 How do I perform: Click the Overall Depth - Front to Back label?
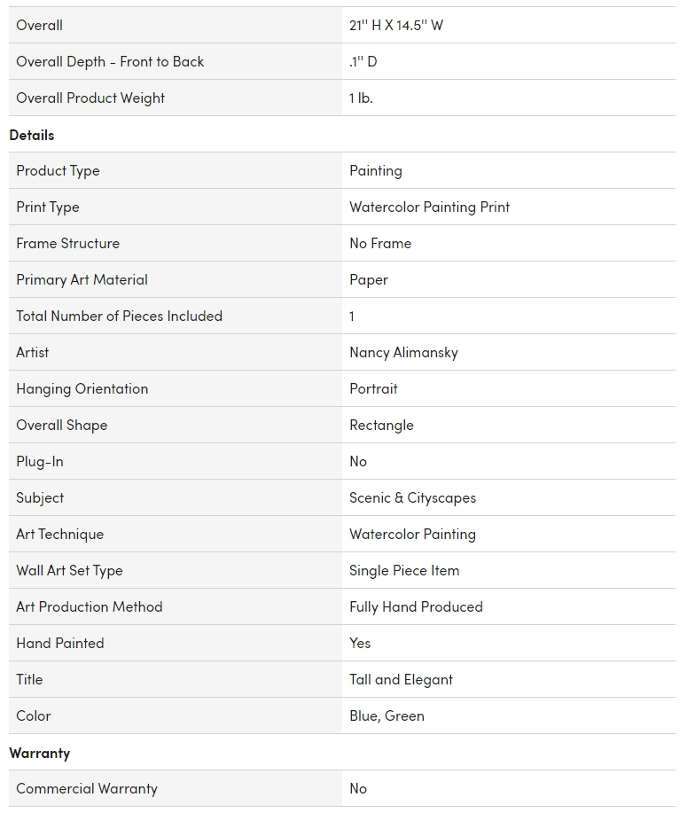110,61
